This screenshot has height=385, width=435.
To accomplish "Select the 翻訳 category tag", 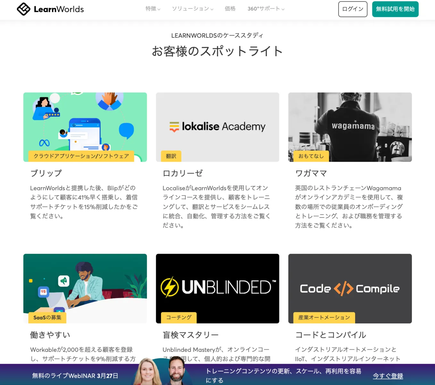I will [x=171, y=156].
